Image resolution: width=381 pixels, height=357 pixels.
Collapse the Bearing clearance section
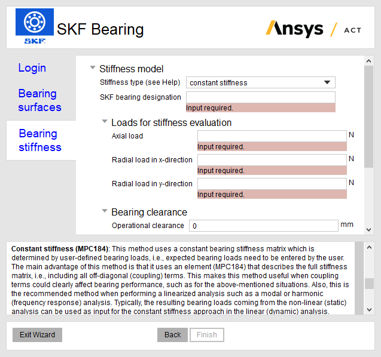(x=105, y=211)
